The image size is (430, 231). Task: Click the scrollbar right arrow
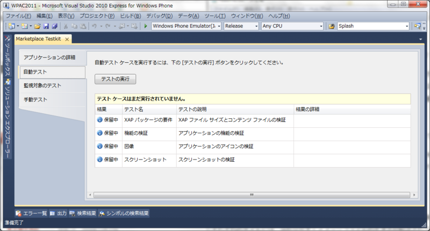[414, 195]
